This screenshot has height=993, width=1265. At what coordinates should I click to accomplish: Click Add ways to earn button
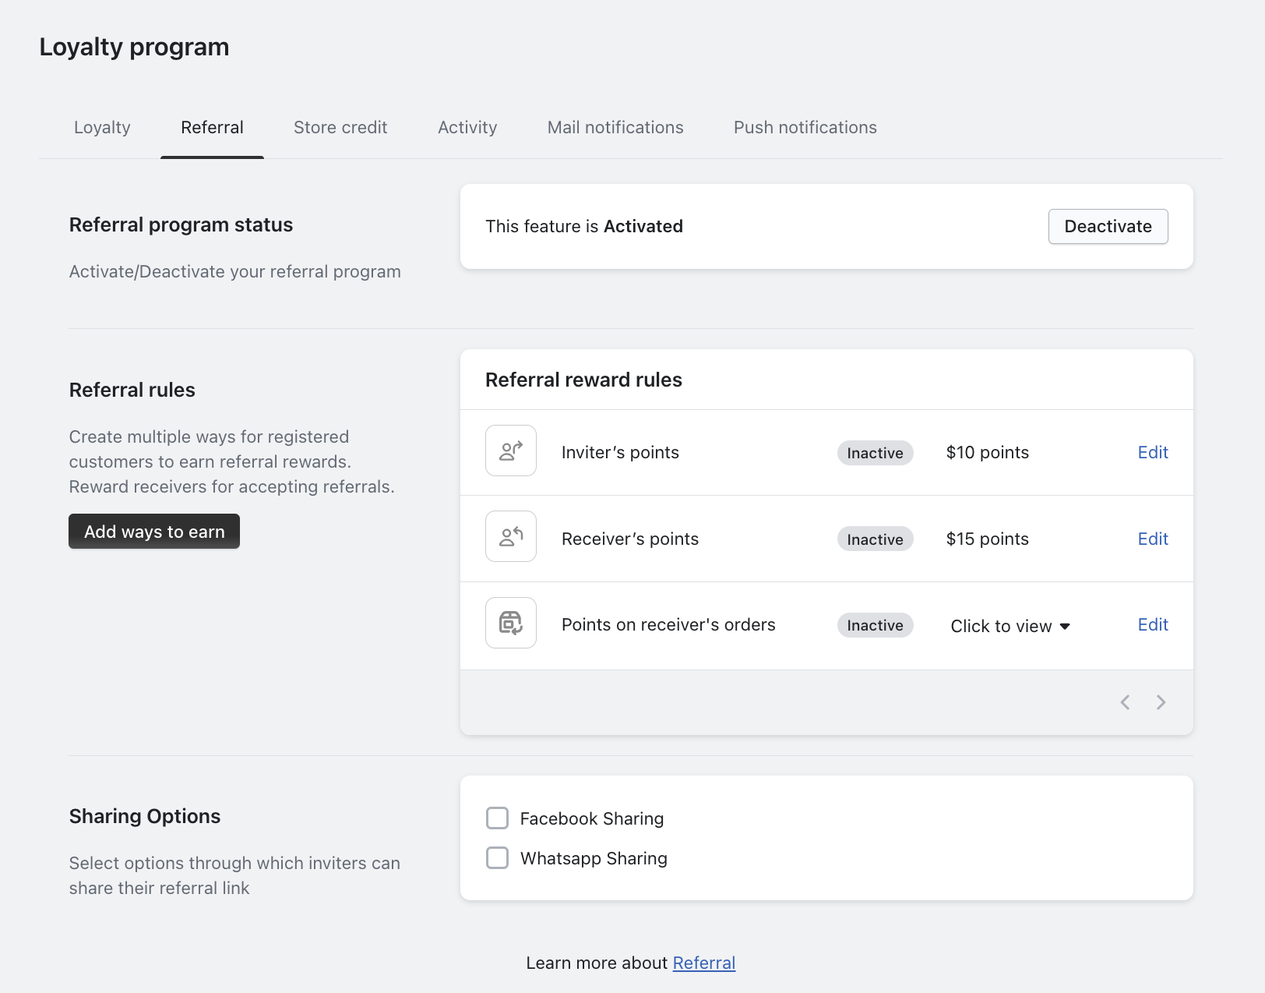click(154, 532)
